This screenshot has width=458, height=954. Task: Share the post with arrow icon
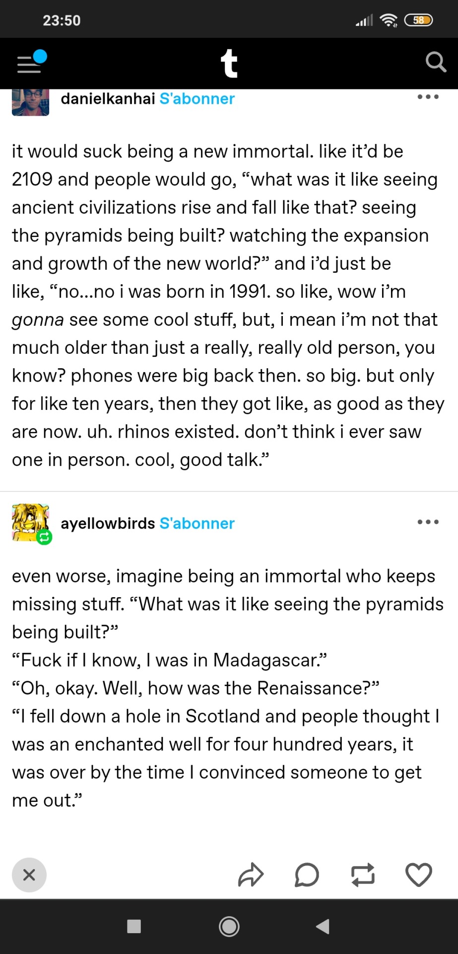pos(251,875)
